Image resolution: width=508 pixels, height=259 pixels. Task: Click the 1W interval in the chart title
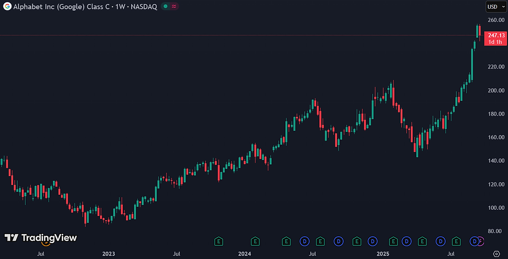tap(120, 6)
